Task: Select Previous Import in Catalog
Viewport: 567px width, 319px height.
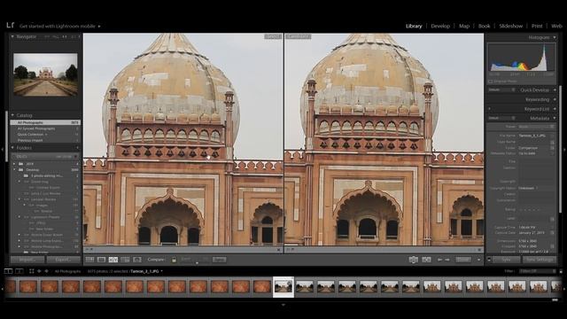Action: click(45, 140)
